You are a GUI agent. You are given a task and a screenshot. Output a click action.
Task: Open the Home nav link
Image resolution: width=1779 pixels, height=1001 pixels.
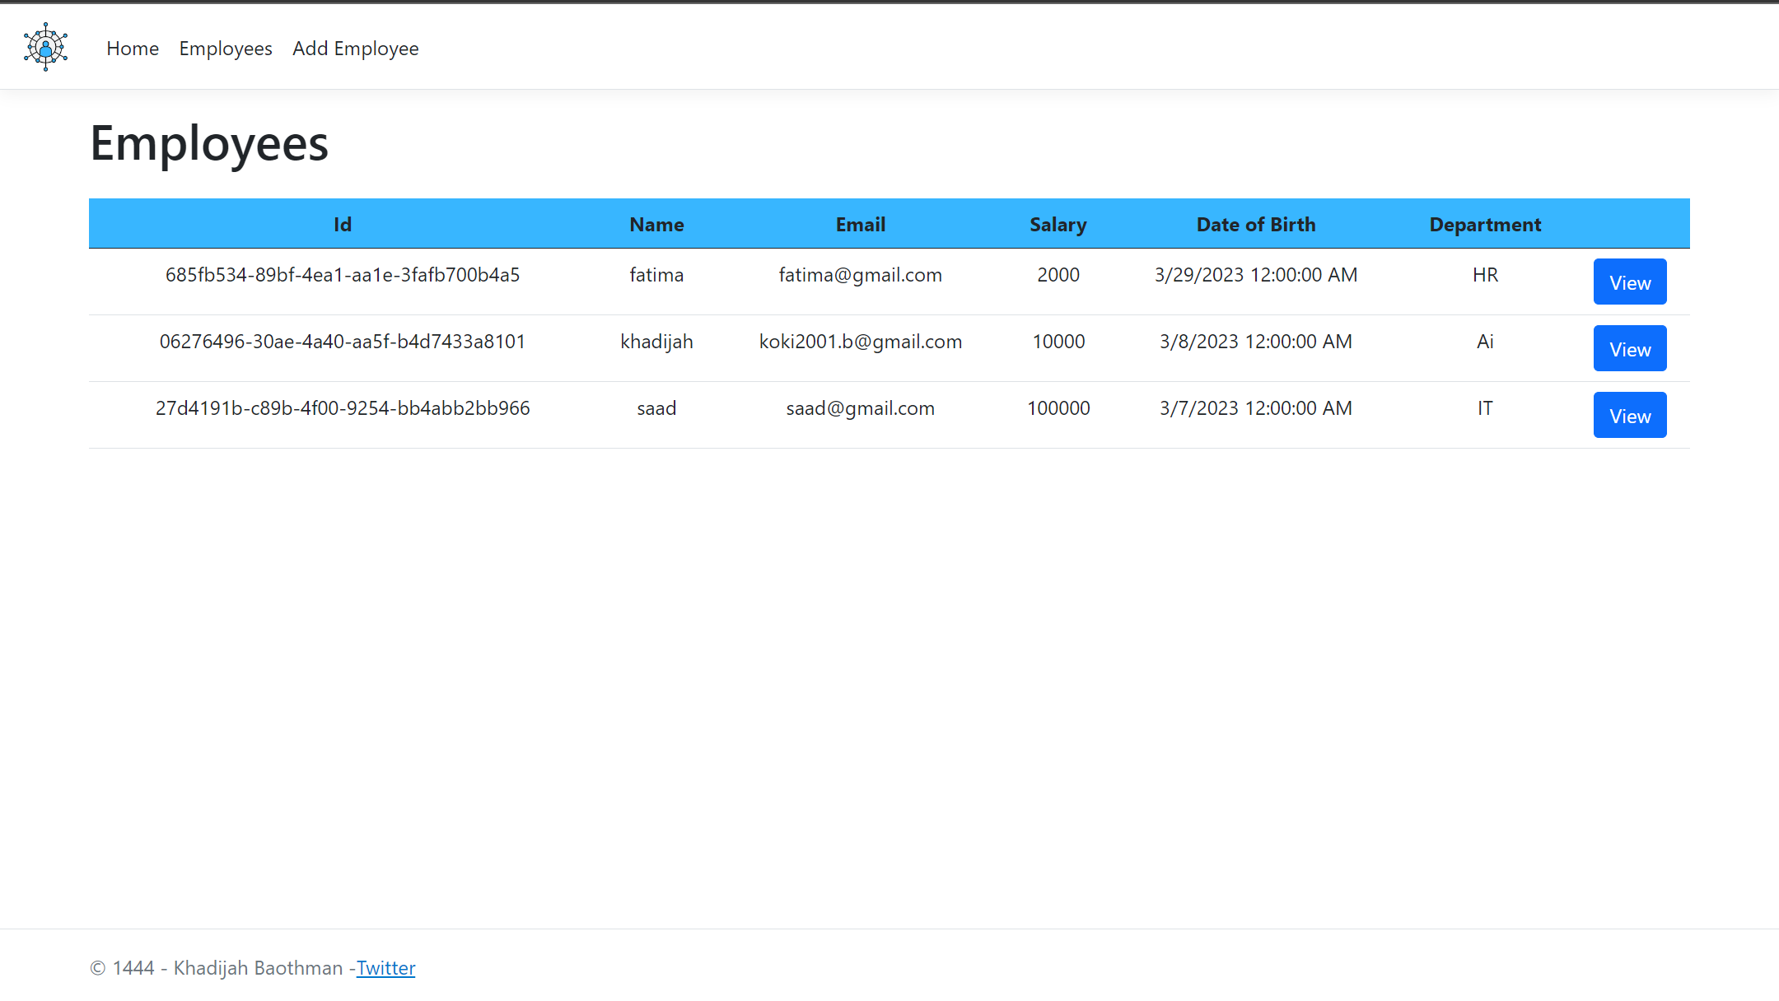pyautogui.click(x=133, y=49)
